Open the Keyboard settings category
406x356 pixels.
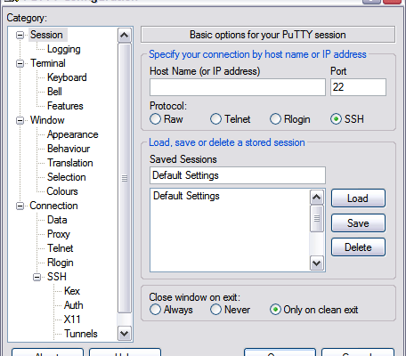pos(67,77)
